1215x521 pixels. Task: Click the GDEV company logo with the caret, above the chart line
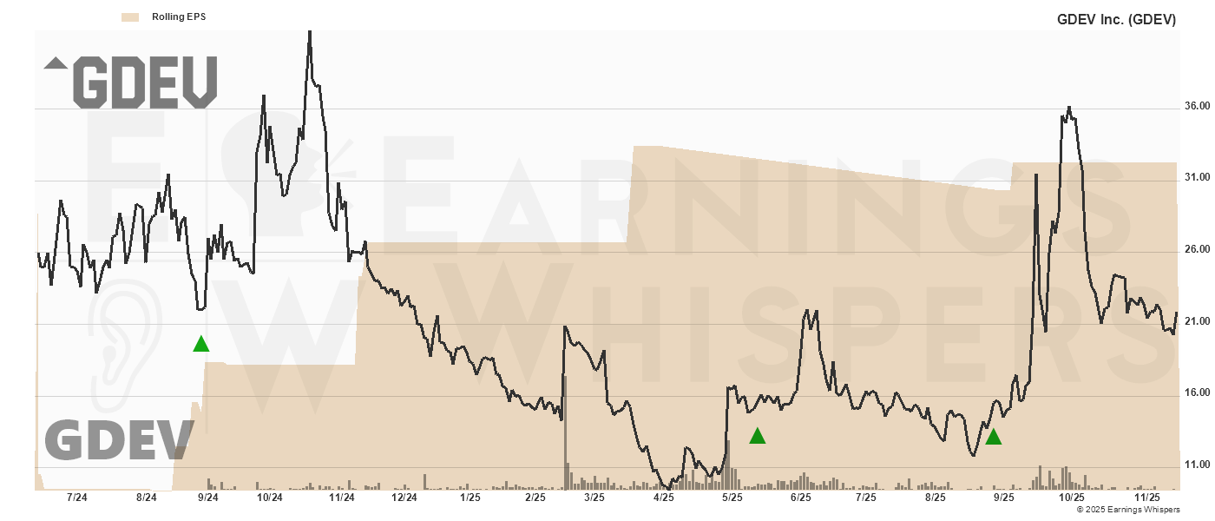131,82
